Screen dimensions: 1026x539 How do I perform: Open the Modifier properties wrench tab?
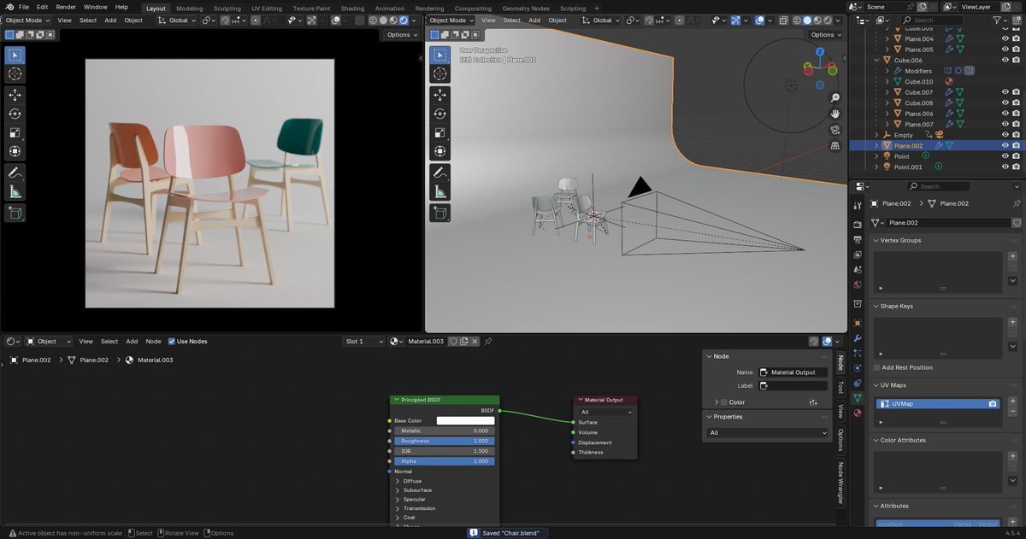(858, 338)
